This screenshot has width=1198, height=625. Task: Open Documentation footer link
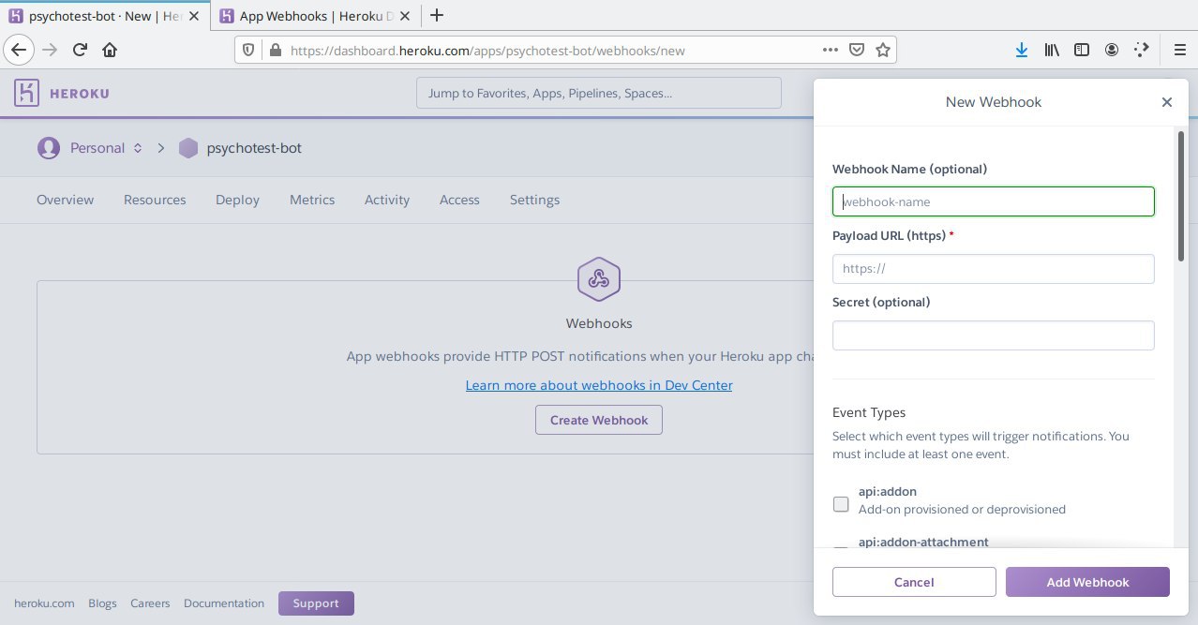[x=224, y=603]
